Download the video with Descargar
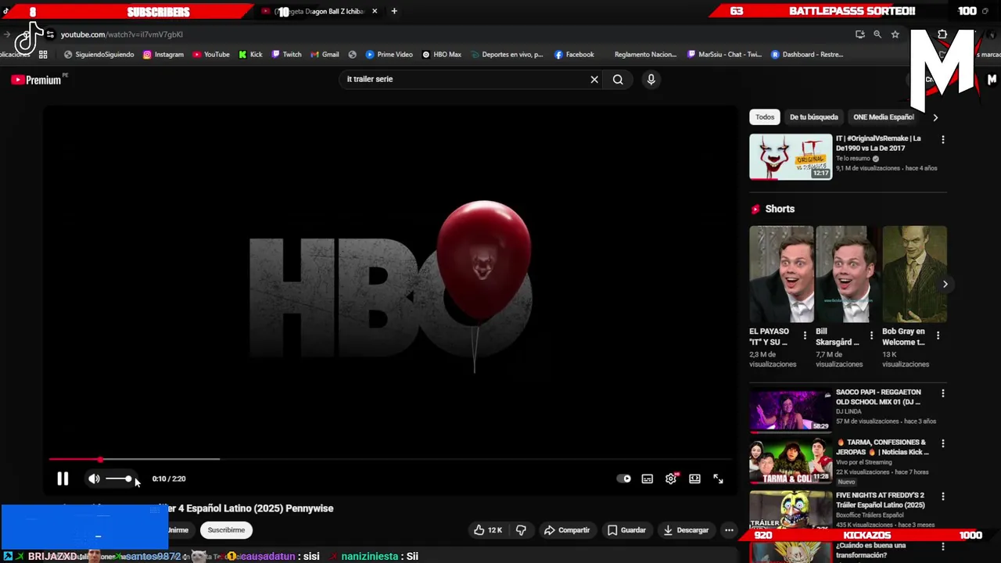Viewport: 1001px width, 563px height. 686,530
